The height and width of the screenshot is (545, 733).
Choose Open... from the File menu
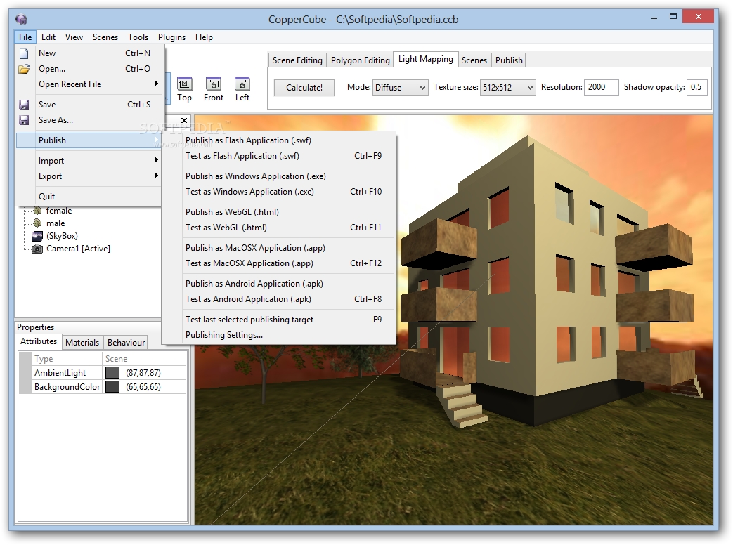(x=90, y=69)
